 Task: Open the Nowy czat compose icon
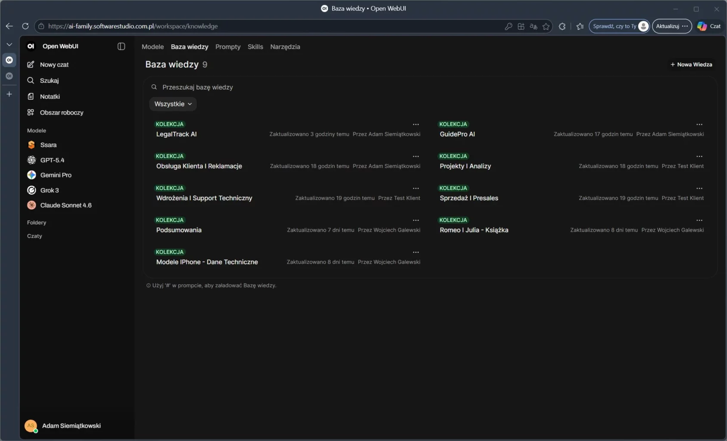31,65
